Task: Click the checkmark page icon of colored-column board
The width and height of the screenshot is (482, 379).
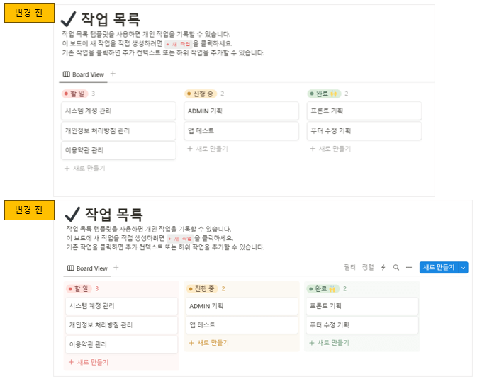Action: 72,214
